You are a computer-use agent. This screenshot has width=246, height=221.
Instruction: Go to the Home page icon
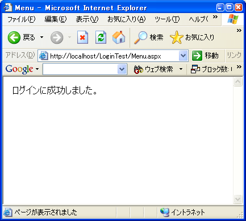[119, 37]
